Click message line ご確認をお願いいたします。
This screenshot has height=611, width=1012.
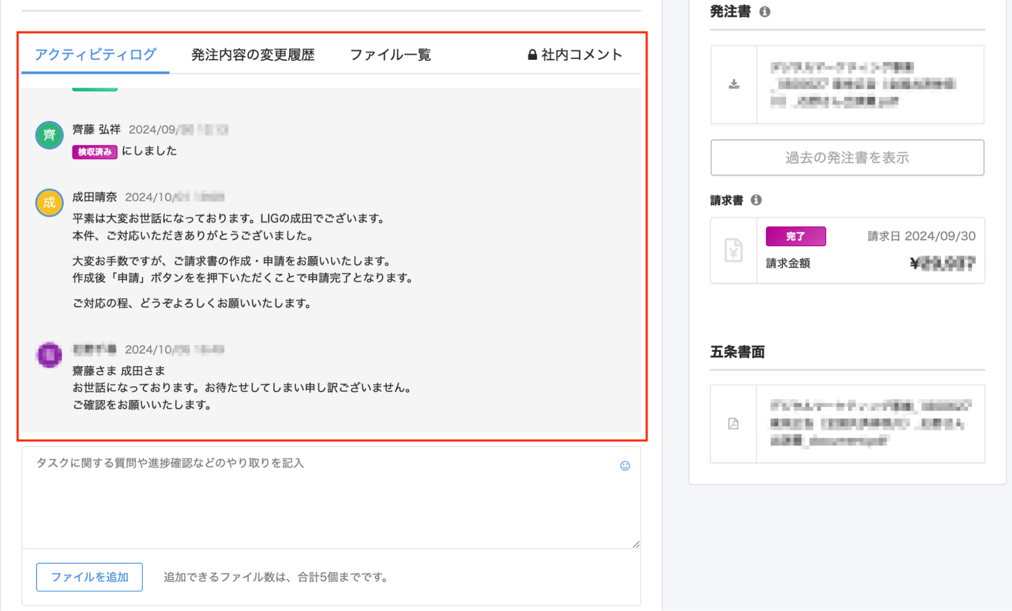pyautogui.click(x=142, y=405)
